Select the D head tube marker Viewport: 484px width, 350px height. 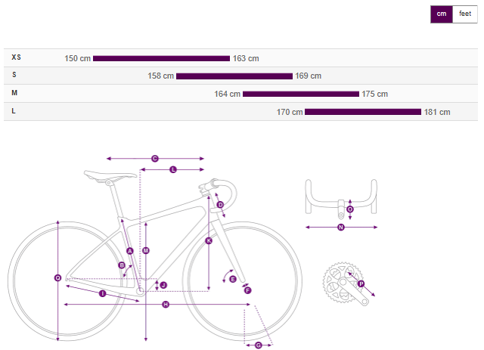coord(220,205)
